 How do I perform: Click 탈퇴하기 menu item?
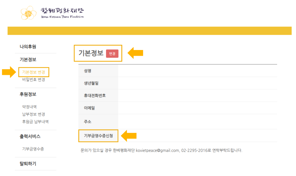click(x=28, y=164)
